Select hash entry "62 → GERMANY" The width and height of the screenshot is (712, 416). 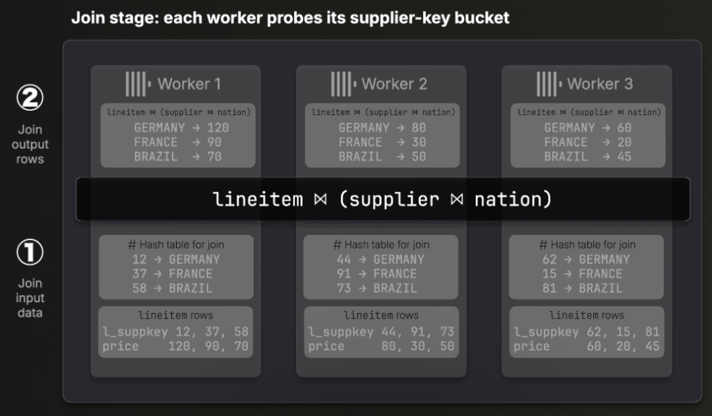(586, 259)
